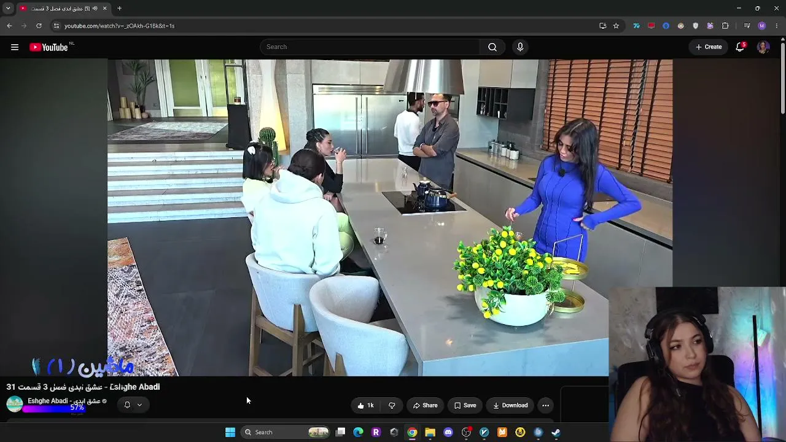The height and width of the screenshot is (442, 786).
Task: Go to the YouTube home logo
Action: click(x=49, y=47)
